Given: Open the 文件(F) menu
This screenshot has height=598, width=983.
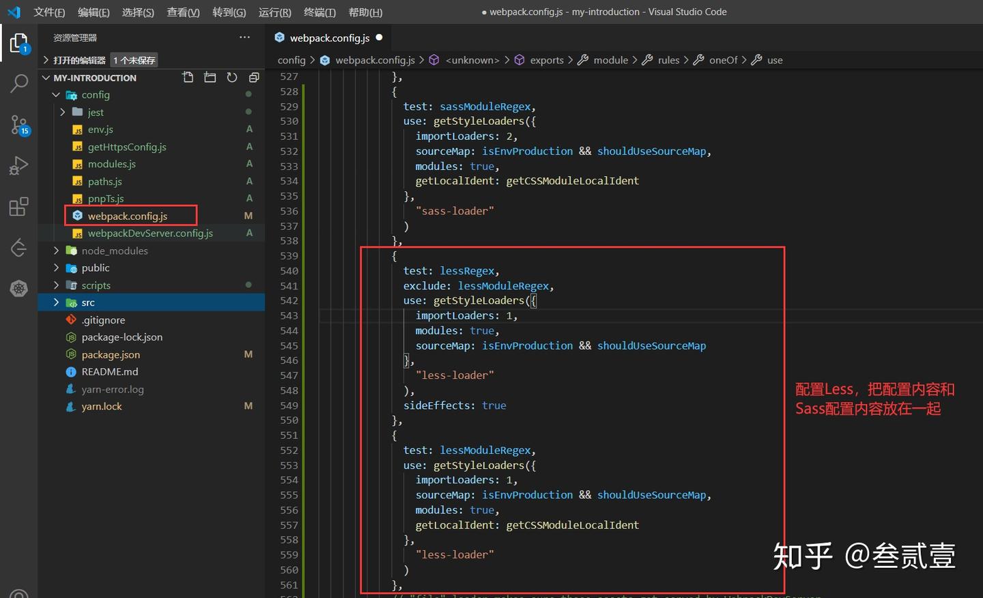Looking at the screenshot, I should click(49, 12).
